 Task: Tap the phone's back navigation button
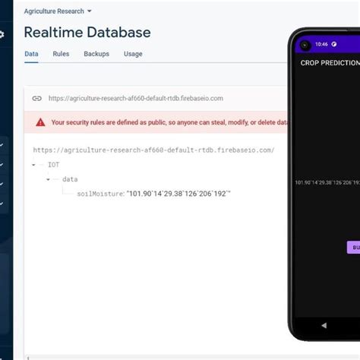324,326
